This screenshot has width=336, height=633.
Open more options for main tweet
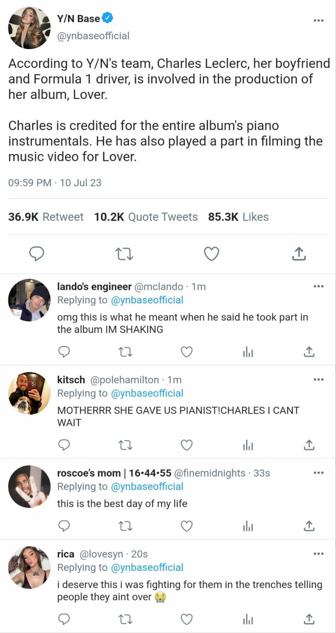pyautogui.click(x=318, y=20)
